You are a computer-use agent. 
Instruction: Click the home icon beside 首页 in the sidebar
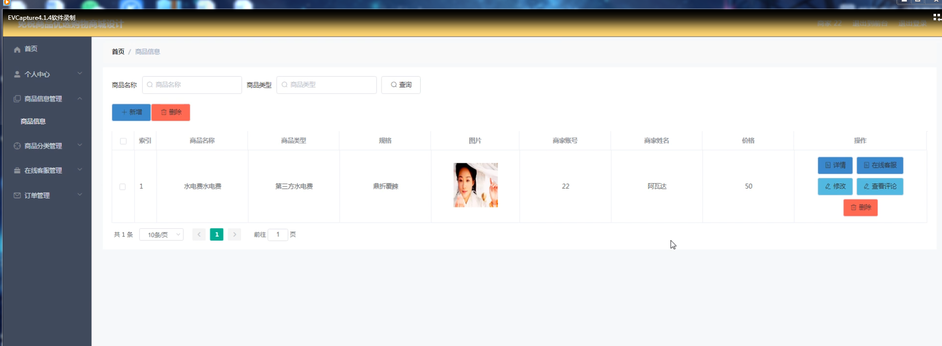[17, 49]
